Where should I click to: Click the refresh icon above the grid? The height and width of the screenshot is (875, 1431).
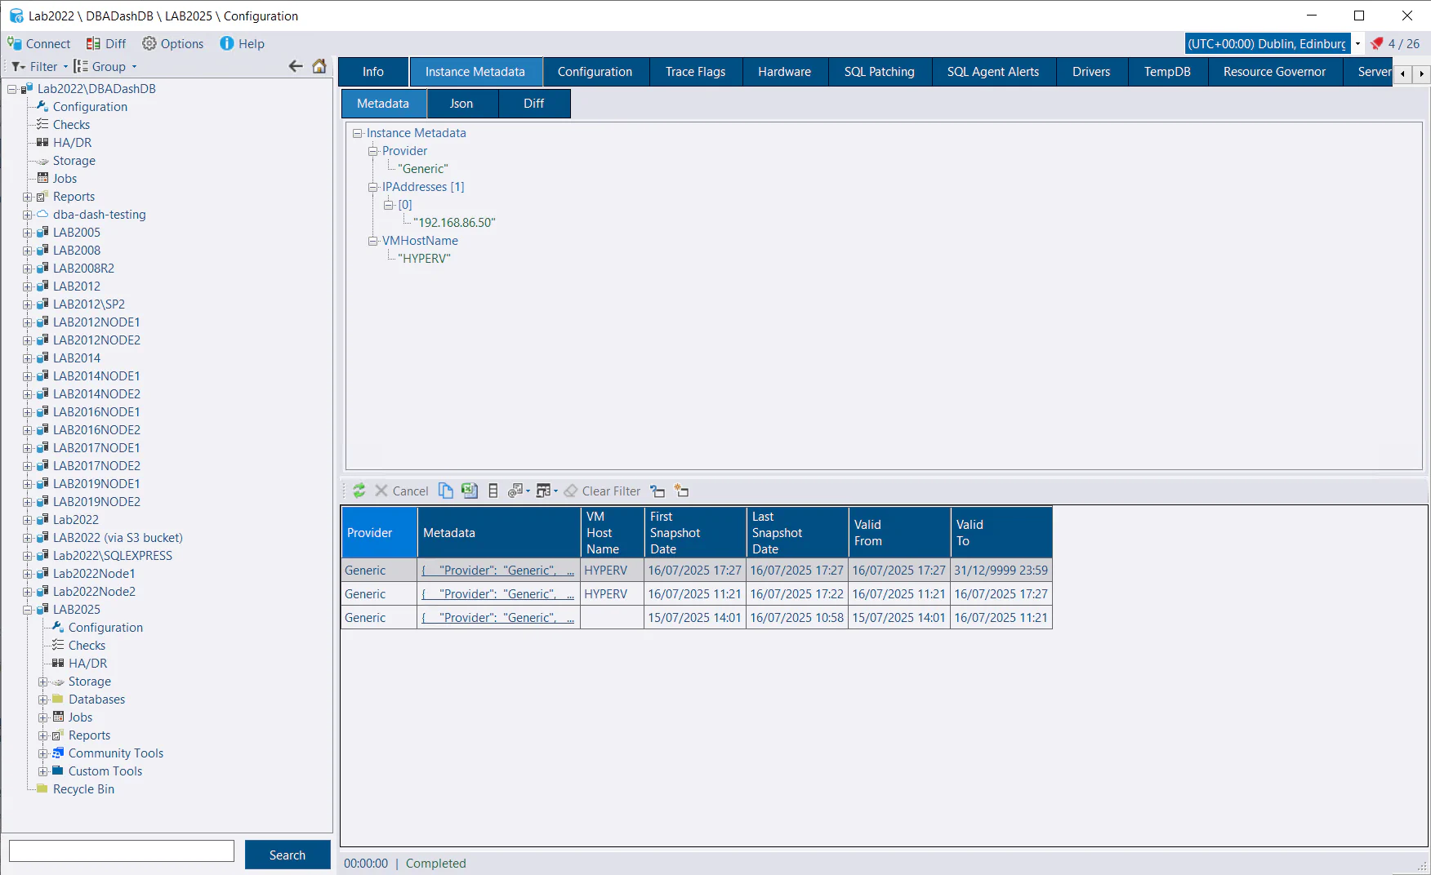359,491
